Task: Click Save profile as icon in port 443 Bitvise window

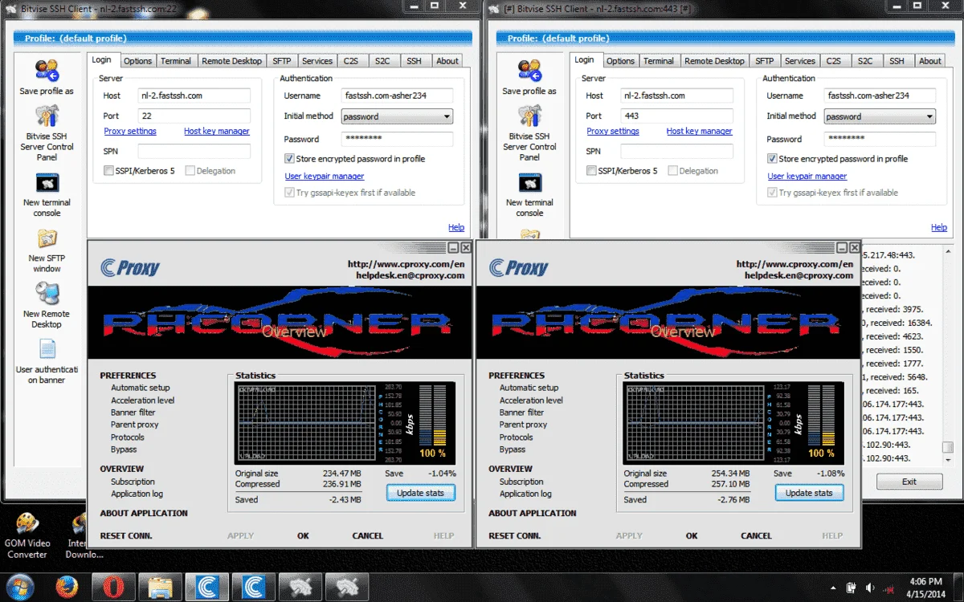Action: 529,71
